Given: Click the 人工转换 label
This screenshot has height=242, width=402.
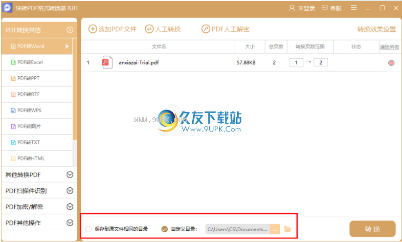Looking at the screenshot, I should click(168, 29).
